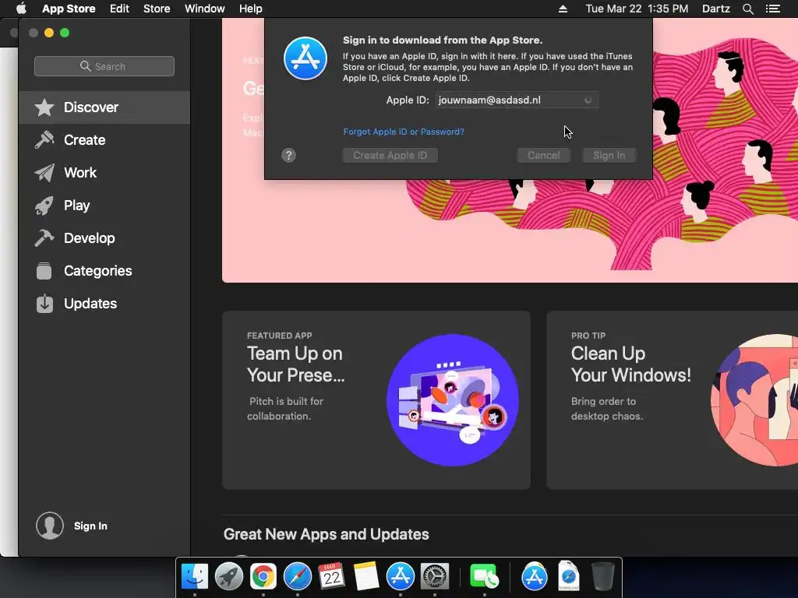Show the Updates download section

click(x=104, y=304)
